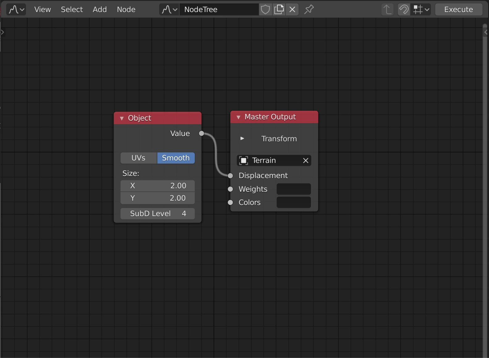The width and height of the screenshot is (489, 358).
Task: Click the fake user shield icon
Action: pyautogui.click(x=265, y=10)
